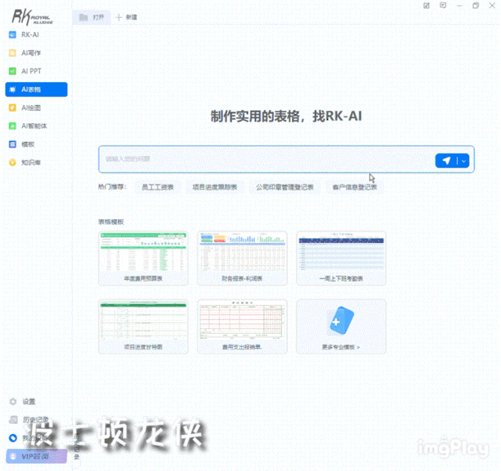Choose the 客户信息登记表 suggestion
501x471 pixels.
pos(355,187)
